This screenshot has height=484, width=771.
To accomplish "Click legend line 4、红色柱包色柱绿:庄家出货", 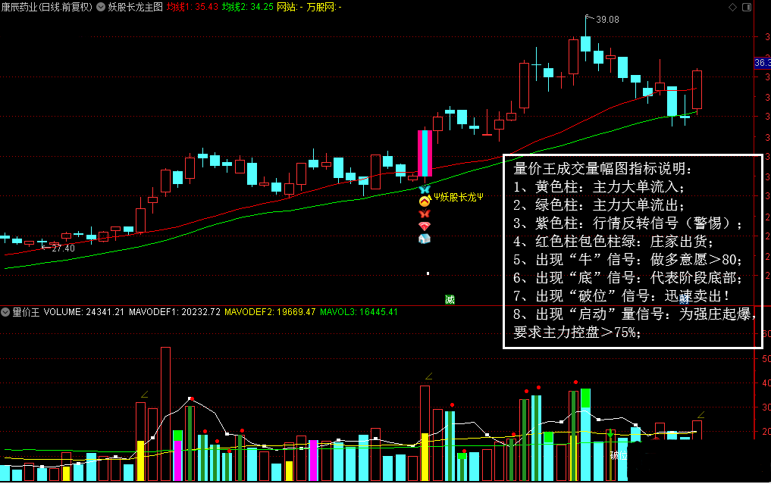I will pos(613,242).
